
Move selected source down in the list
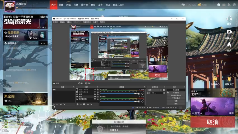point(91,104)
